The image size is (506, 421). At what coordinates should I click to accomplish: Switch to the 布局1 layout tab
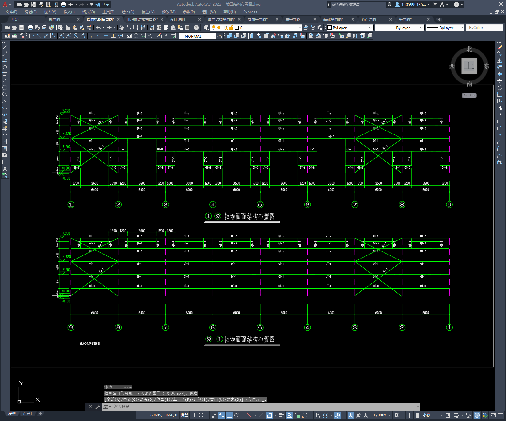(x=27, y=414)
